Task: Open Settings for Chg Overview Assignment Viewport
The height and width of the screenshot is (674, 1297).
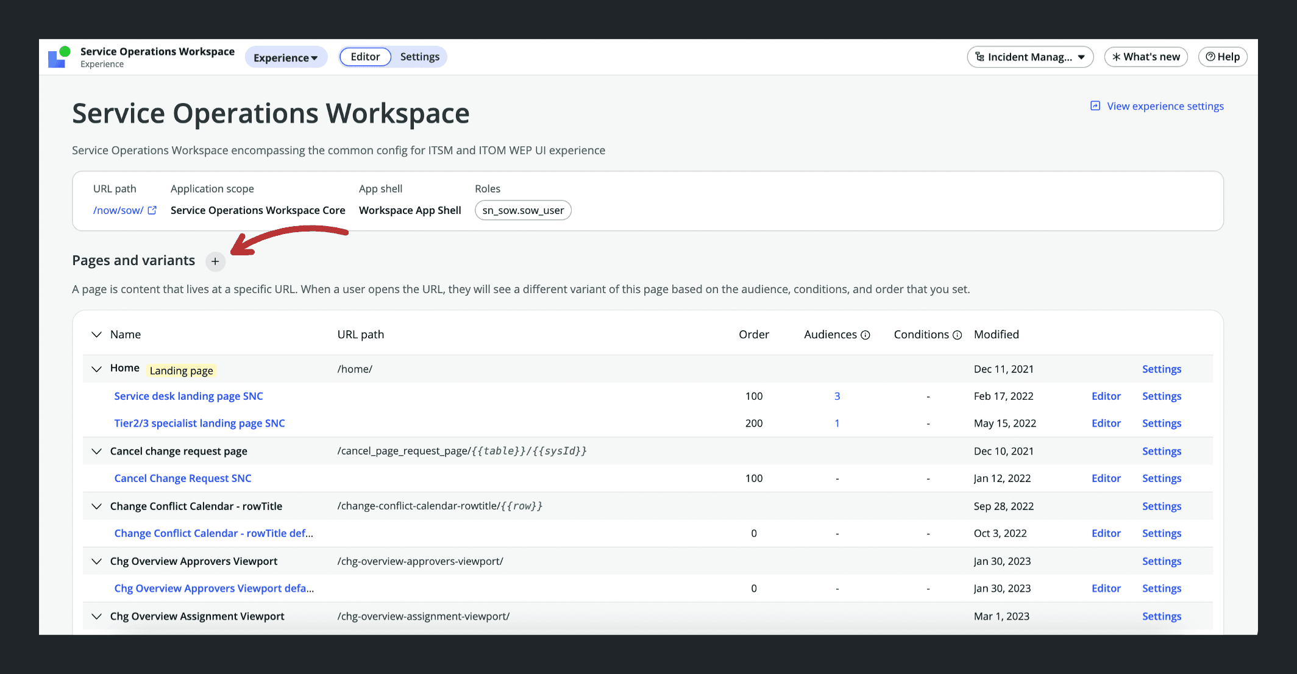Action: pyautogui.click(x=1162, y=617)
